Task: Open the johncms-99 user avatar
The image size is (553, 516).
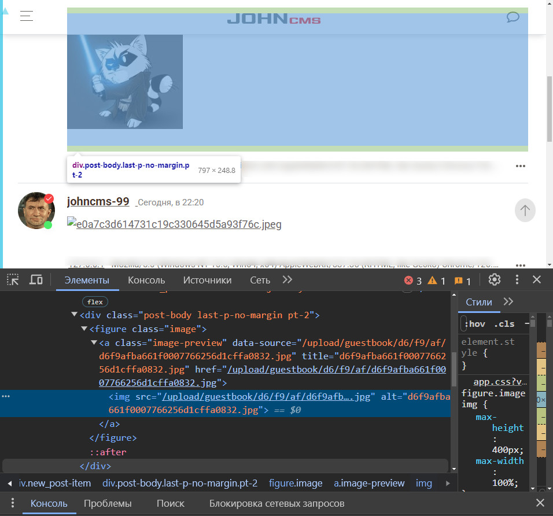Action: click(x=36, y=211)
